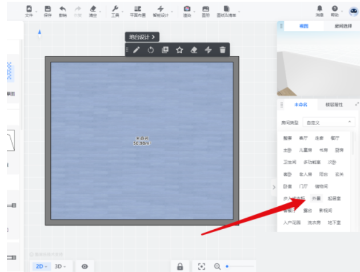Click the user avatar in top right
The height and width of the screenshot is (272, 360).
(x=354, y=11)
